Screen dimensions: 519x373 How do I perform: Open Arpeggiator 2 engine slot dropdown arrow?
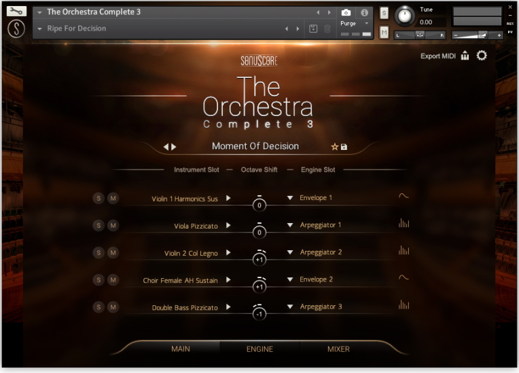(290, 252)
